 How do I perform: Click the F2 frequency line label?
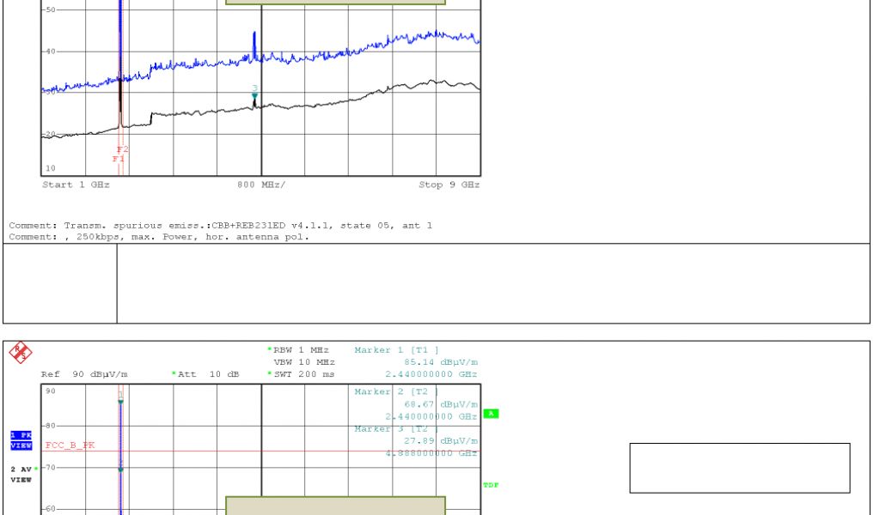coord(122,150)
